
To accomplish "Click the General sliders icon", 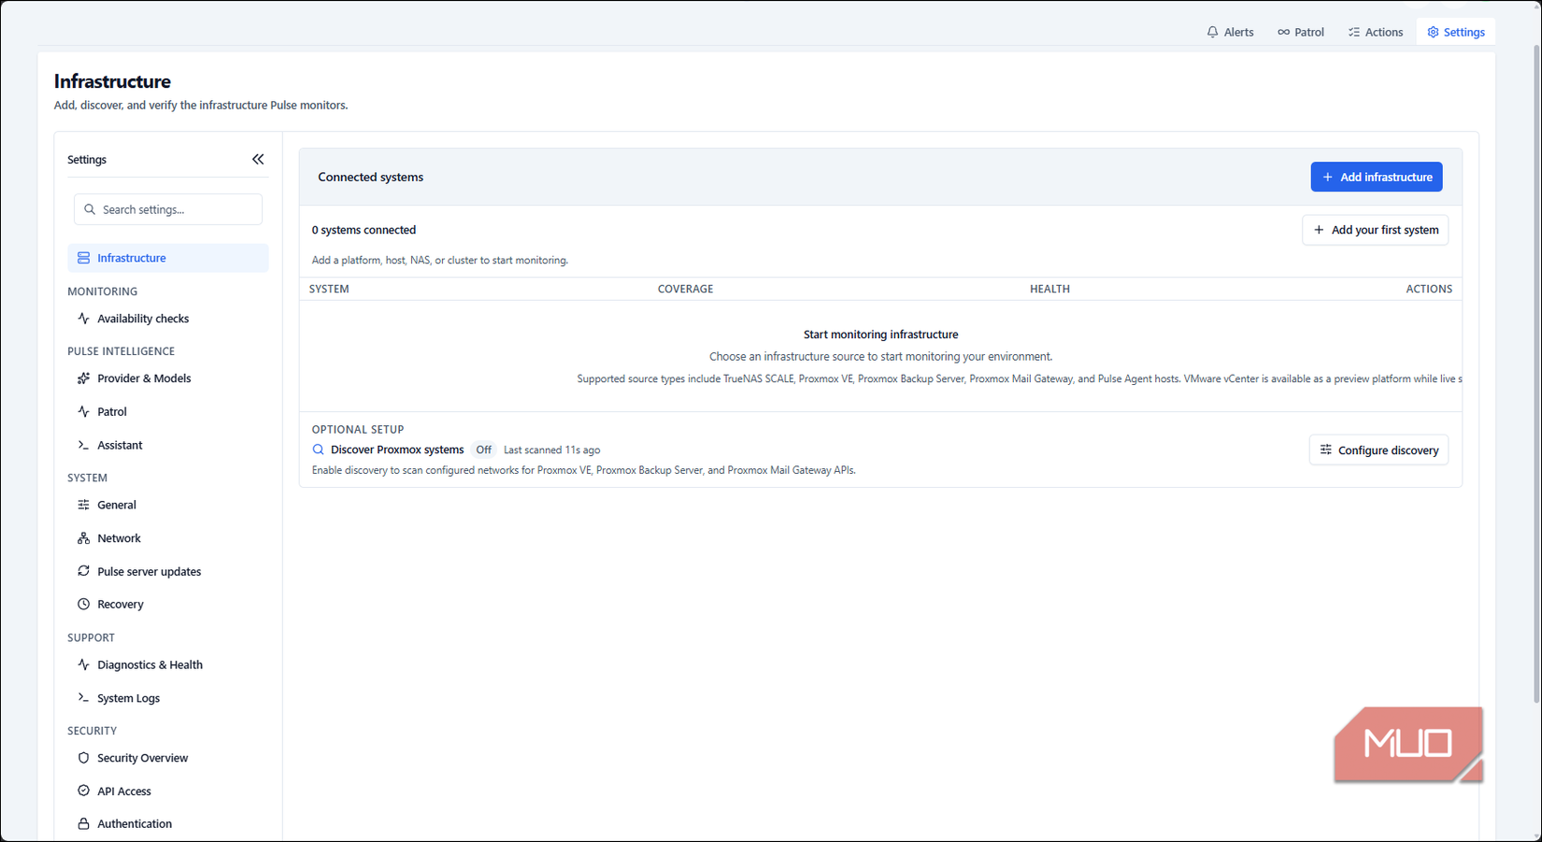I will [83, 505].
